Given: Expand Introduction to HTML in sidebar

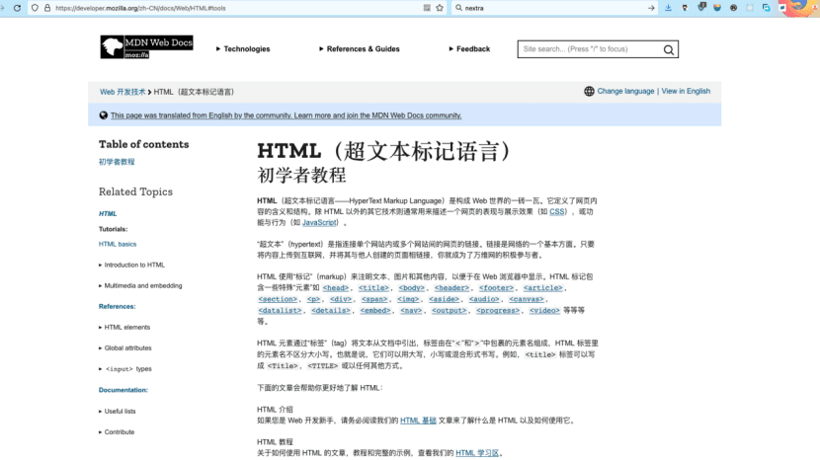Looking at the screenshot, I should (134, 265).
